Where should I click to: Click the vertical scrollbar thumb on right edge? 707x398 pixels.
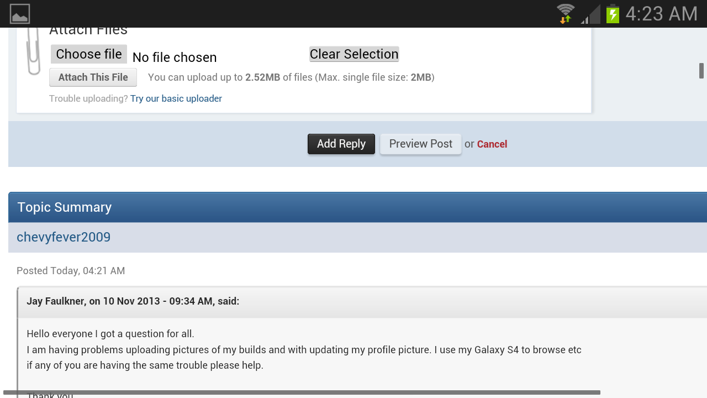701,71
